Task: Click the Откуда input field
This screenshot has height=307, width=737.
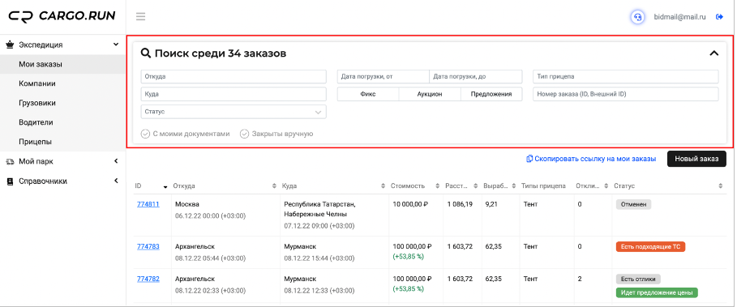Action: click(234, 76)
